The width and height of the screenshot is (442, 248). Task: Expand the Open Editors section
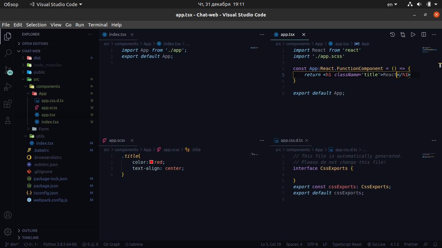[57, 44]
